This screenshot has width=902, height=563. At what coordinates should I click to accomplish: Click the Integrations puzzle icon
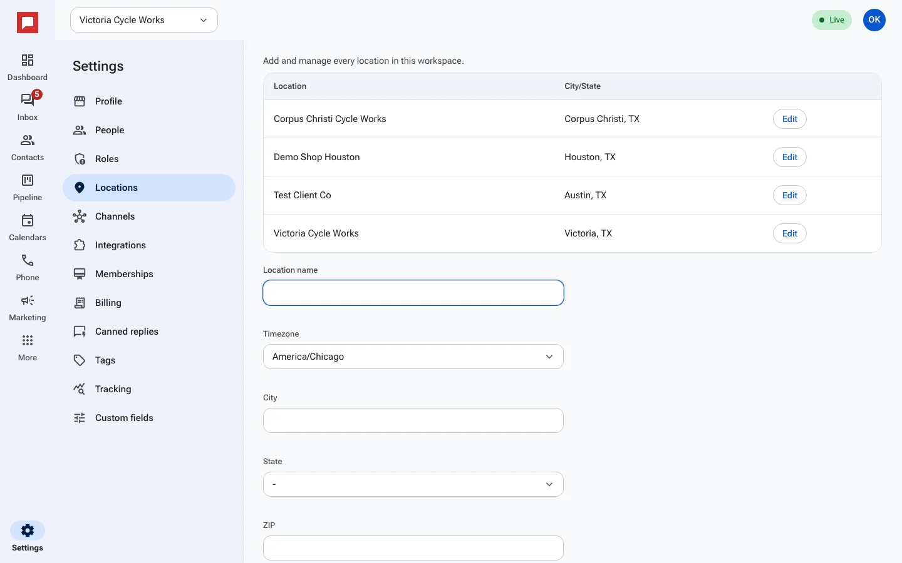coord(80,245)
